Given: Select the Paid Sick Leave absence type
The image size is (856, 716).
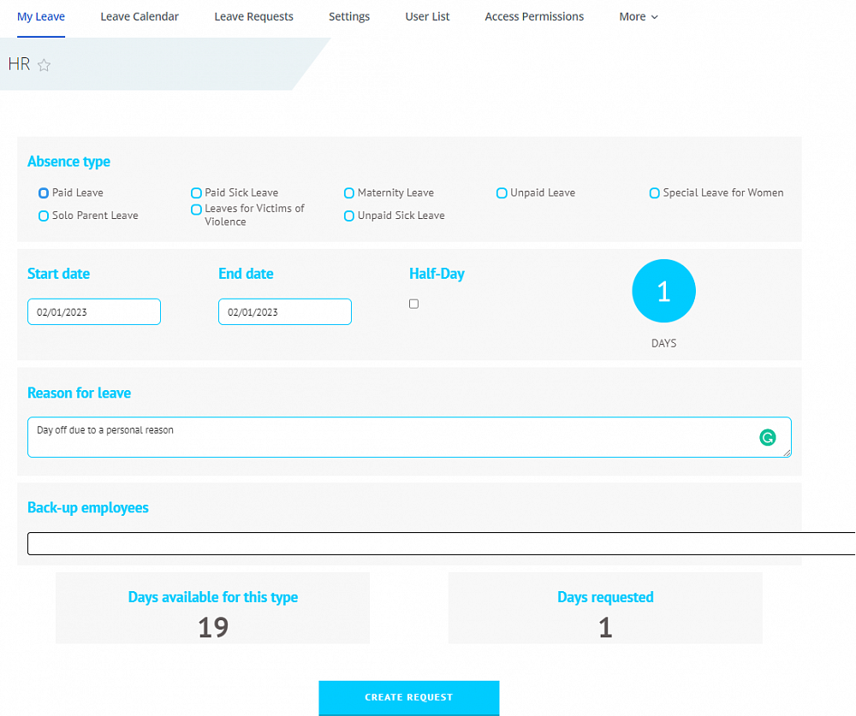Looking at the screenshot, I should (x=196, y=192).
